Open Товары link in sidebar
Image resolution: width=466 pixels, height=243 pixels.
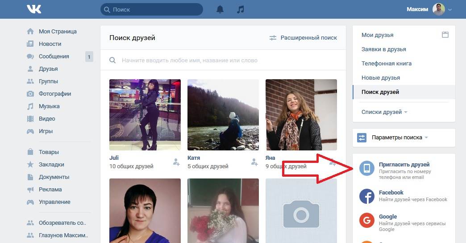[x=49, y=152]
